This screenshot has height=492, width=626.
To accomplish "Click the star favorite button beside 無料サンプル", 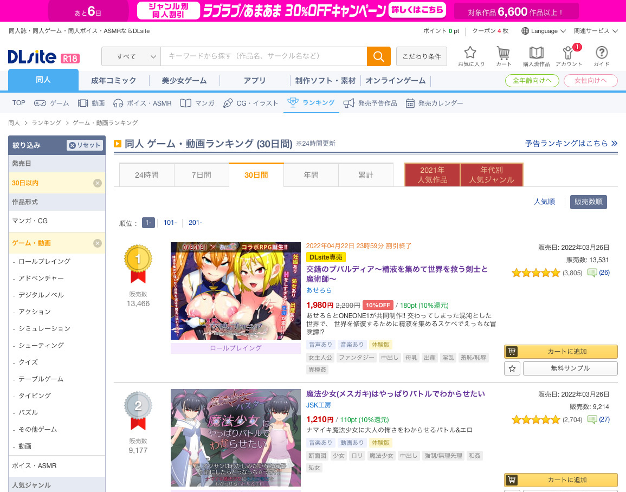I will [512, 368].
